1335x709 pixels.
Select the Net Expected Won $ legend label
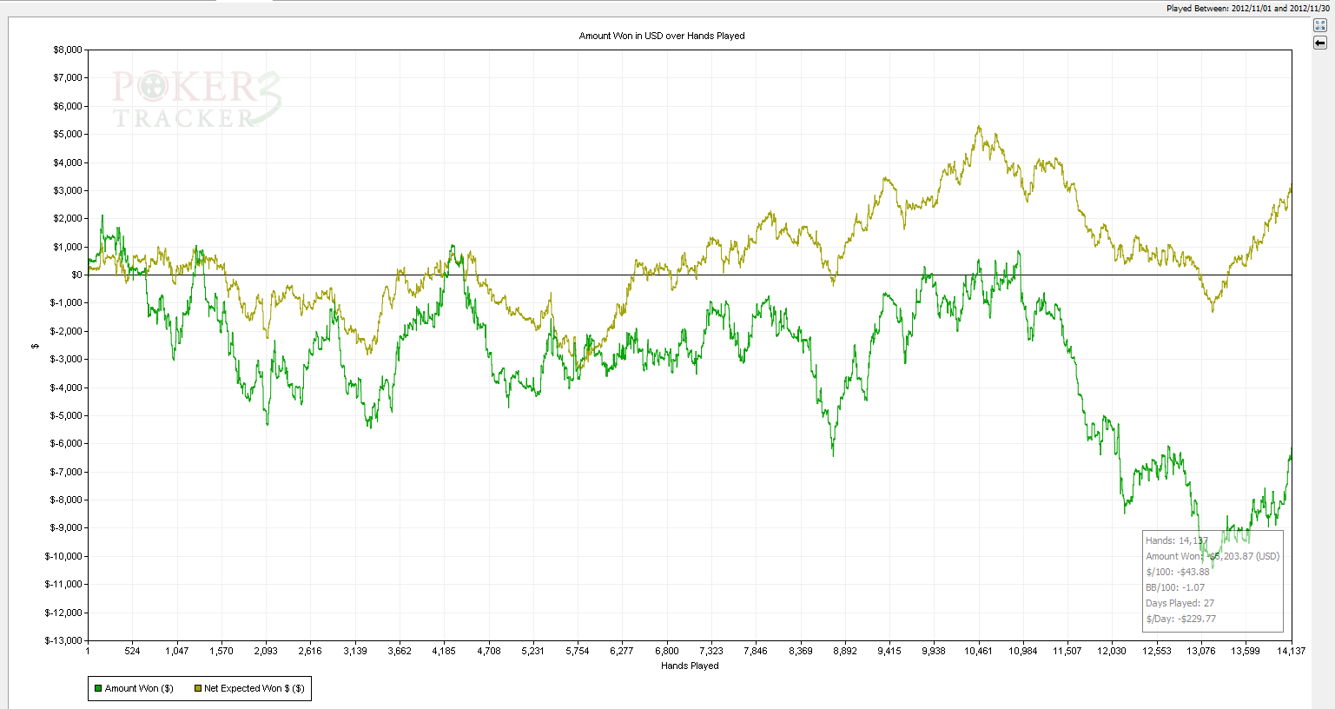click(x=254, y=689)
